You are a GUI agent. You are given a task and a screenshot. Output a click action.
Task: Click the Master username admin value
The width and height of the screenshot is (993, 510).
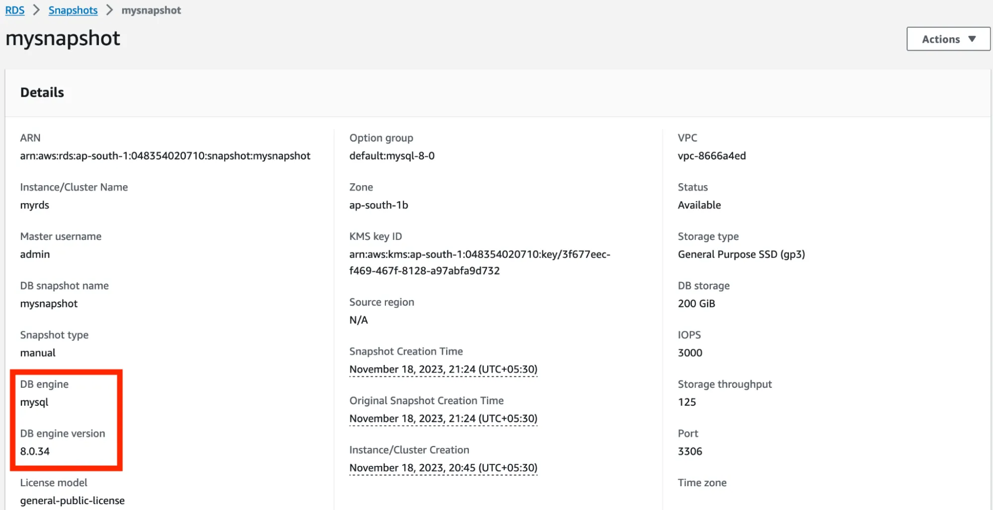pos(34,254)
